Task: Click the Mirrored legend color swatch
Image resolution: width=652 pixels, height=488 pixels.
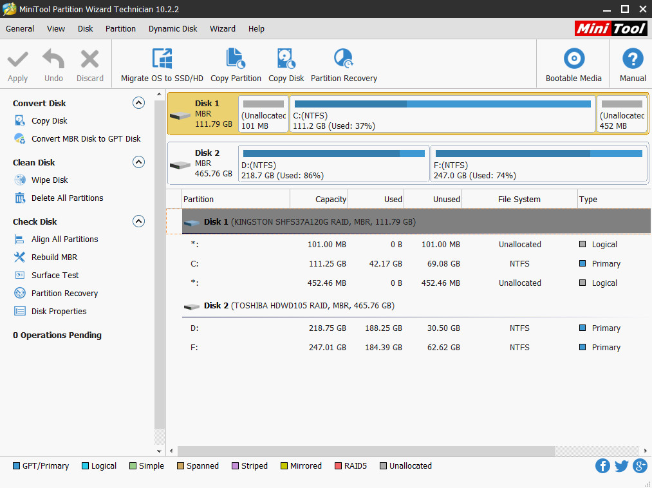Action: coord(284,466)
